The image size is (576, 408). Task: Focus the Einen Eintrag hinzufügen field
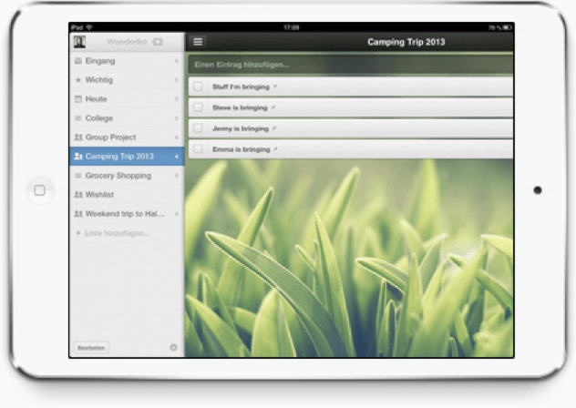pos(346,66)
